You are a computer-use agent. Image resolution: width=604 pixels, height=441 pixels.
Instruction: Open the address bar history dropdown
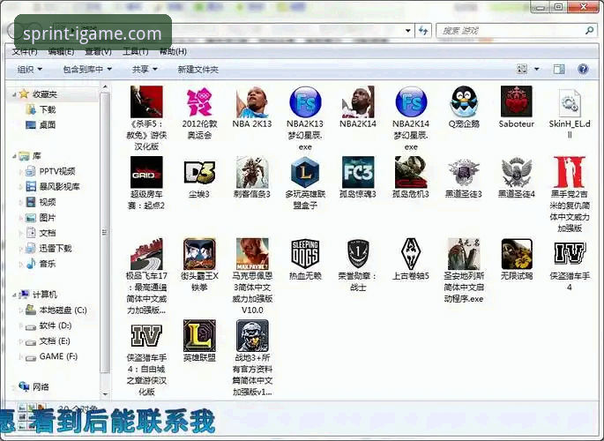408,30
